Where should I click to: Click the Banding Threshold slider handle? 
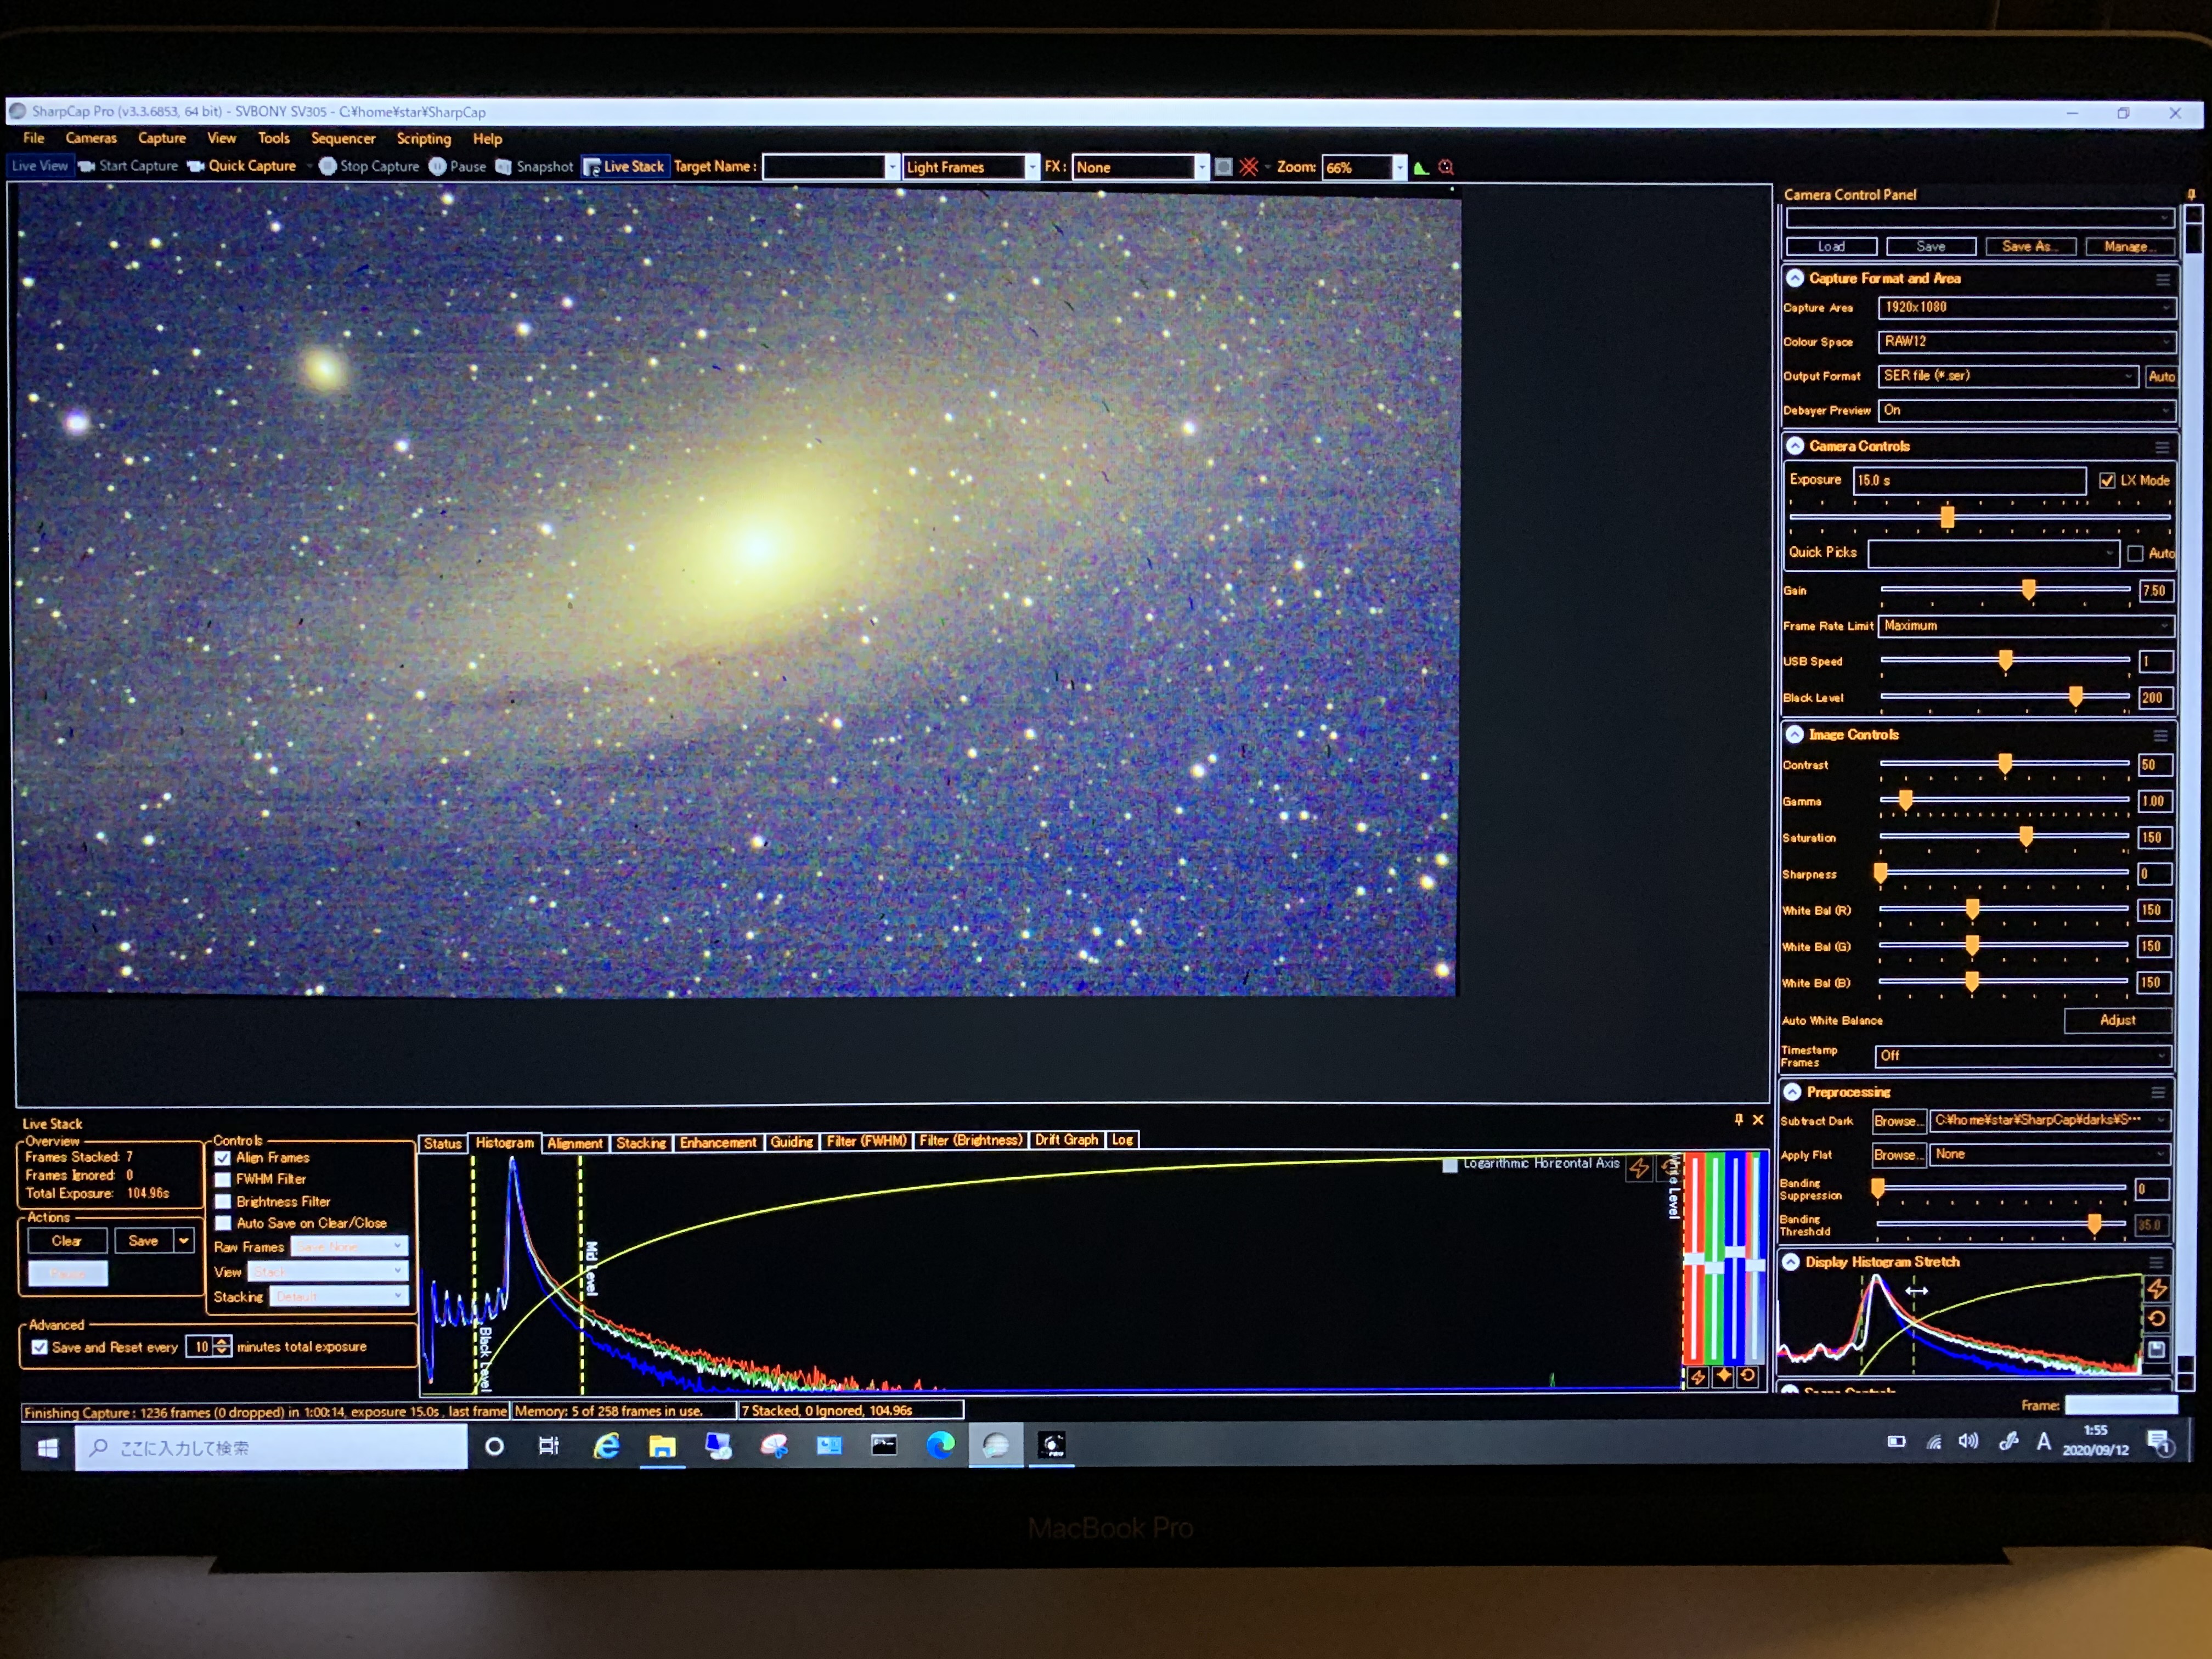[2094, 1223]
